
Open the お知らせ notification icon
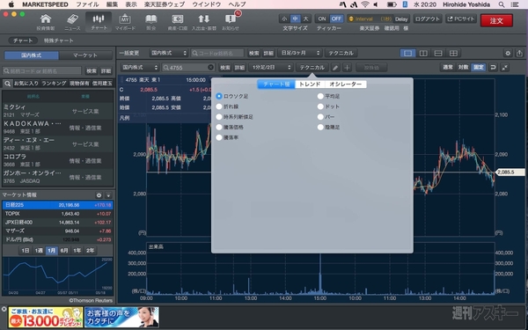231,22
